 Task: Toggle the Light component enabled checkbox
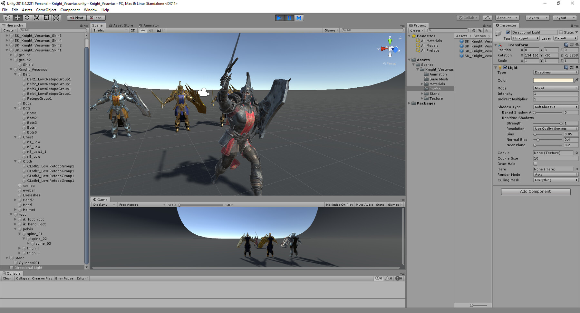click(x=505, y=67)
